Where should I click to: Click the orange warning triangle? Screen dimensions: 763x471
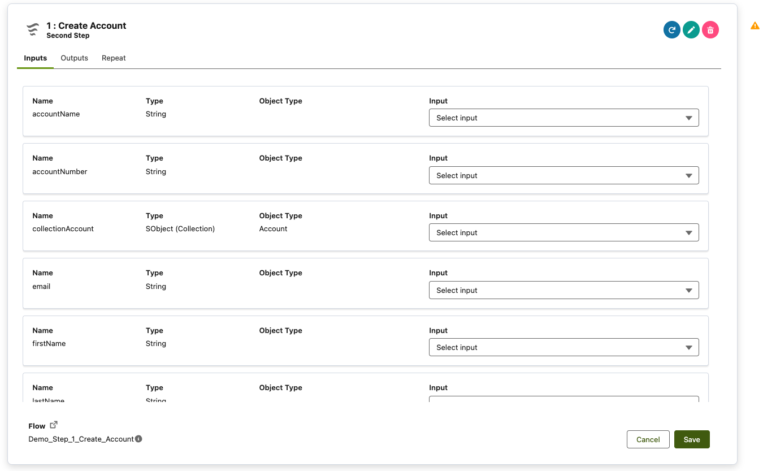[755, 25]
